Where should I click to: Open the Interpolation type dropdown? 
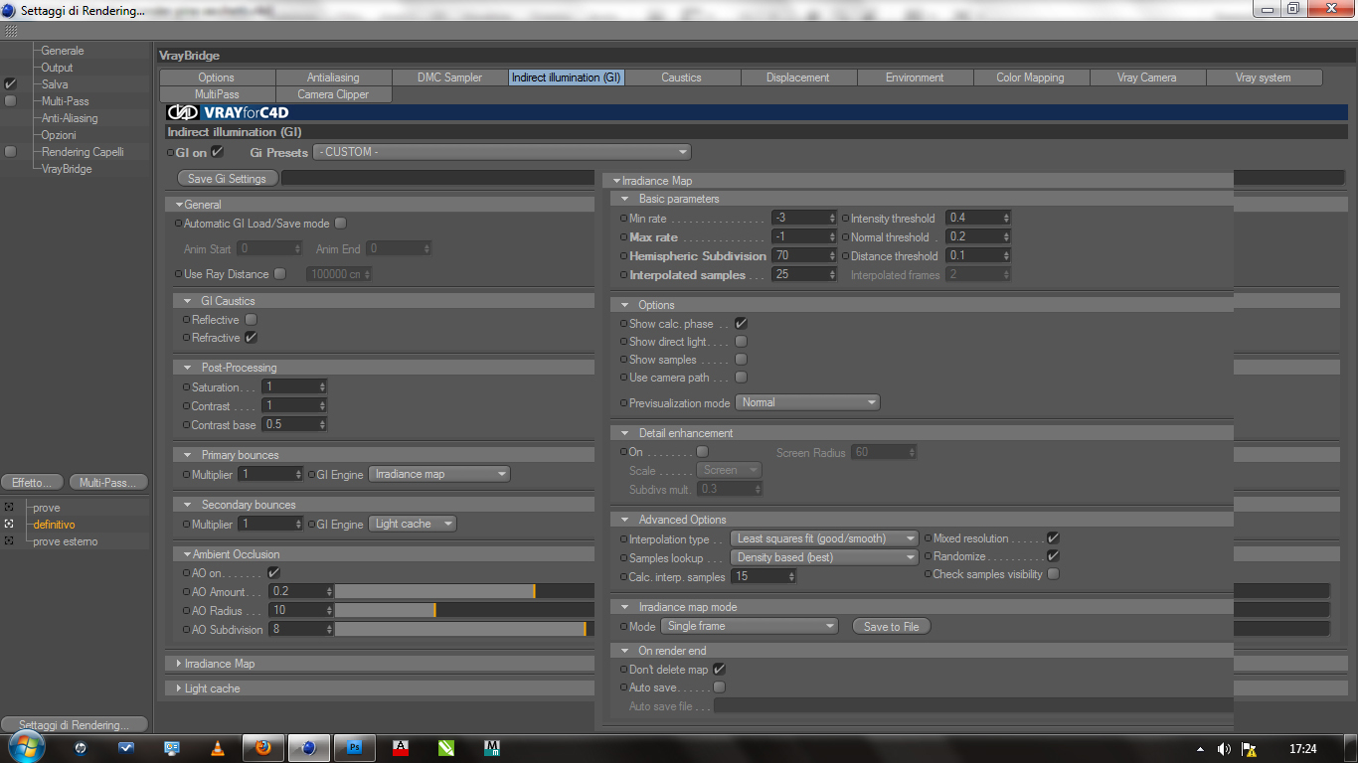pyautogui.click(x=824, y=538)
